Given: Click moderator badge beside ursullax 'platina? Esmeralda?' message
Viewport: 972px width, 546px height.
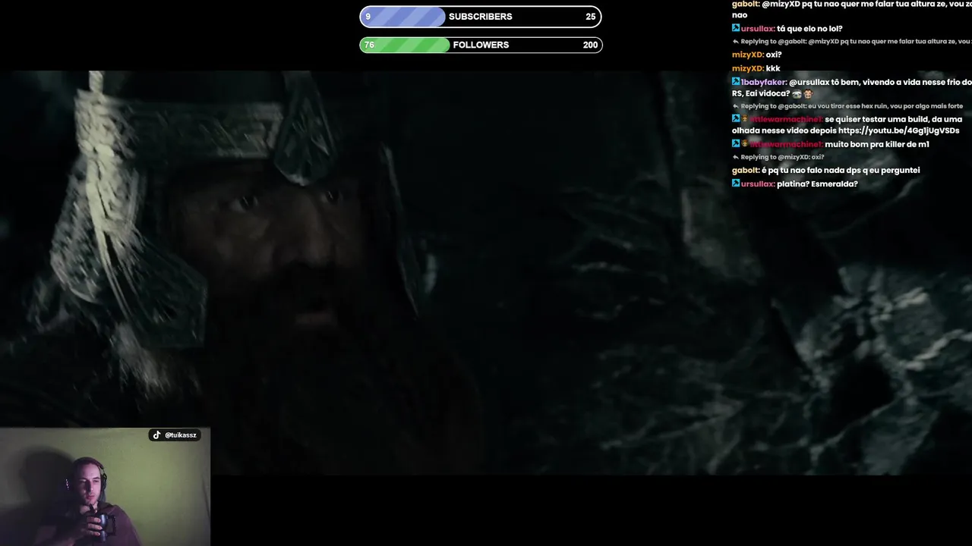Looking at the screenshot, I should click(x=736, y=184).
